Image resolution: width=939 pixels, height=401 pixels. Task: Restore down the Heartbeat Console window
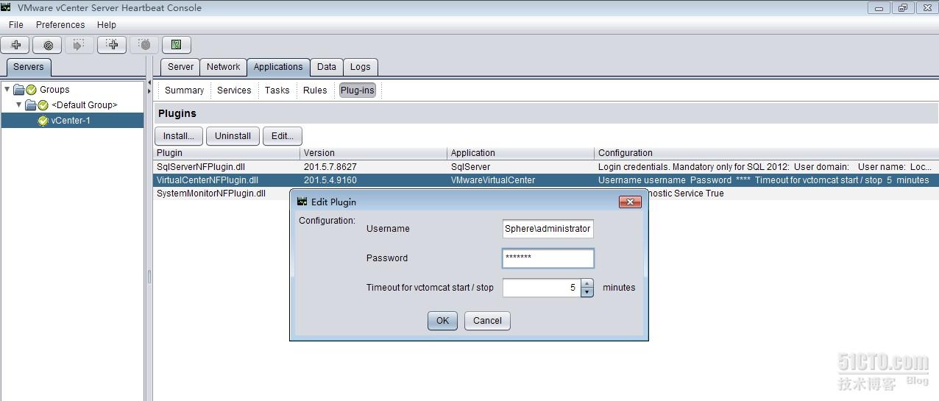pos(903,8)
